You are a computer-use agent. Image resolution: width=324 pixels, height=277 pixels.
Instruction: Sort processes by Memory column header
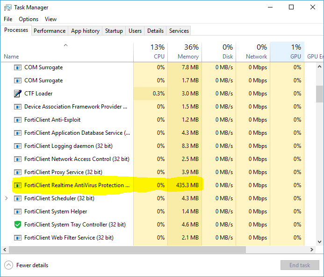click(184, 51)
